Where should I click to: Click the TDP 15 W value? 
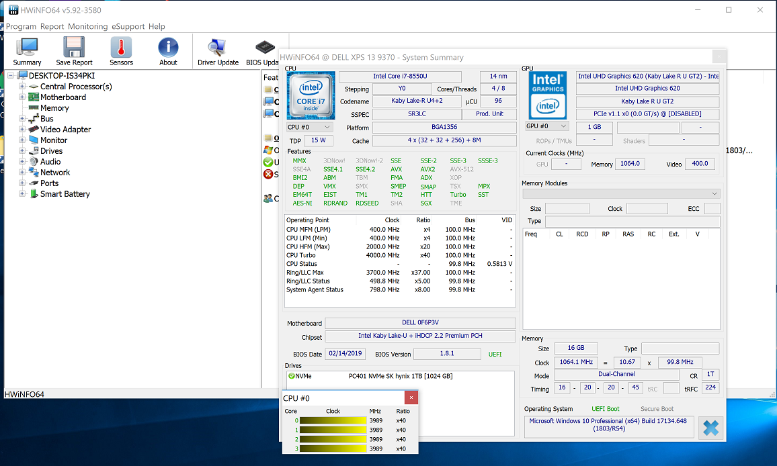[318, 140]
